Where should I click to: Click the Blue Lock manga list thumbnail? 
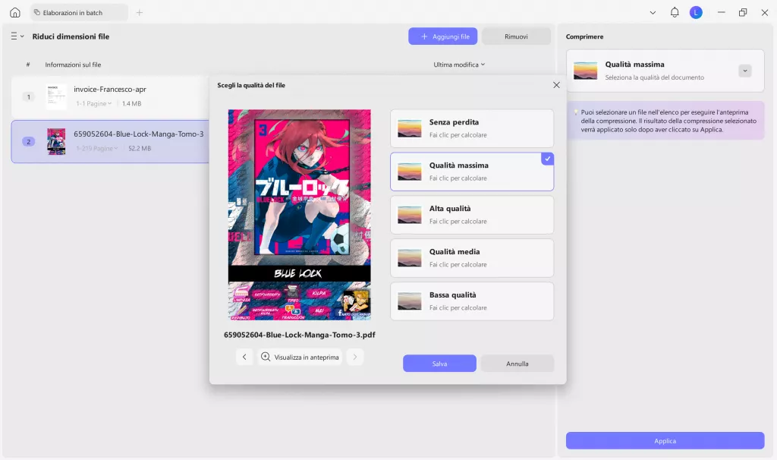coord(56,141)
